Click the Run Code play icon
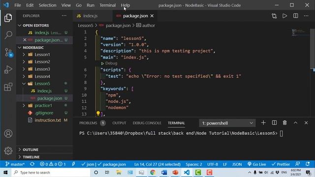 (x=284, y=16)
